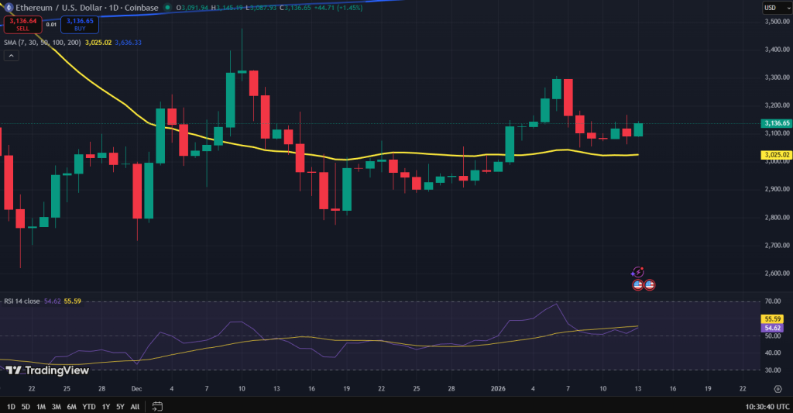The height and width of the screenshot is (413, 793).
Task: Click the RSI 14 close legend
Action: coord(22,301)
